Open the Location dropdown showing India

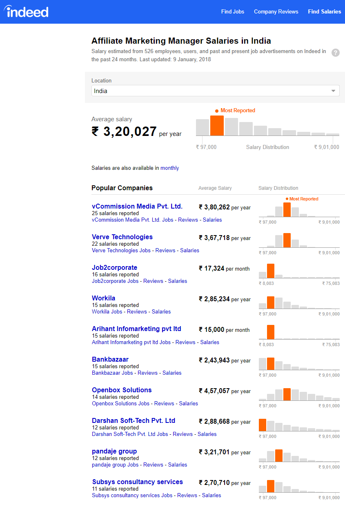(x=215, y=91)
